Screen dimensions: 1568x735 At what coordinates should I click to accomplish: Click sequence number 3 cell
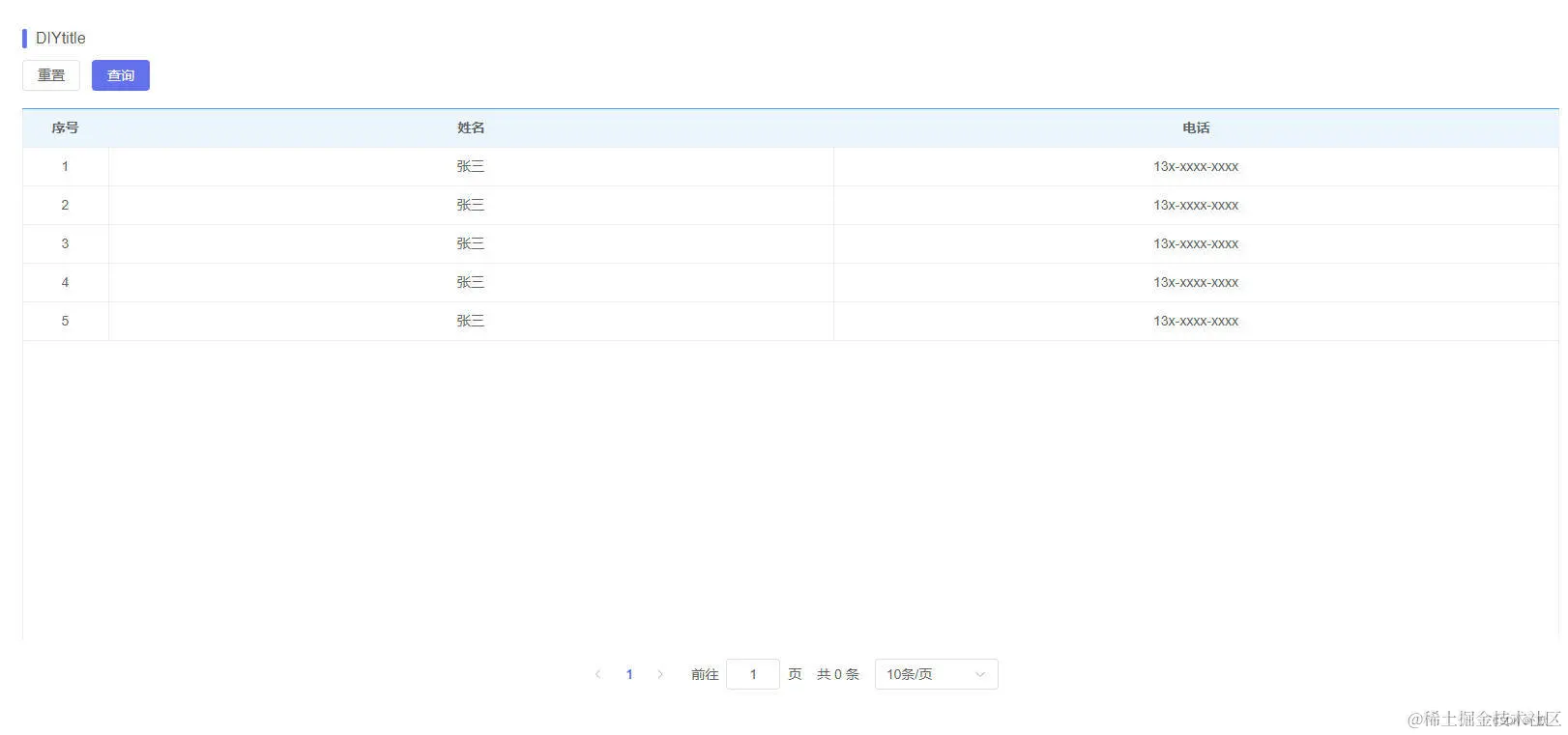pos(65,243)
